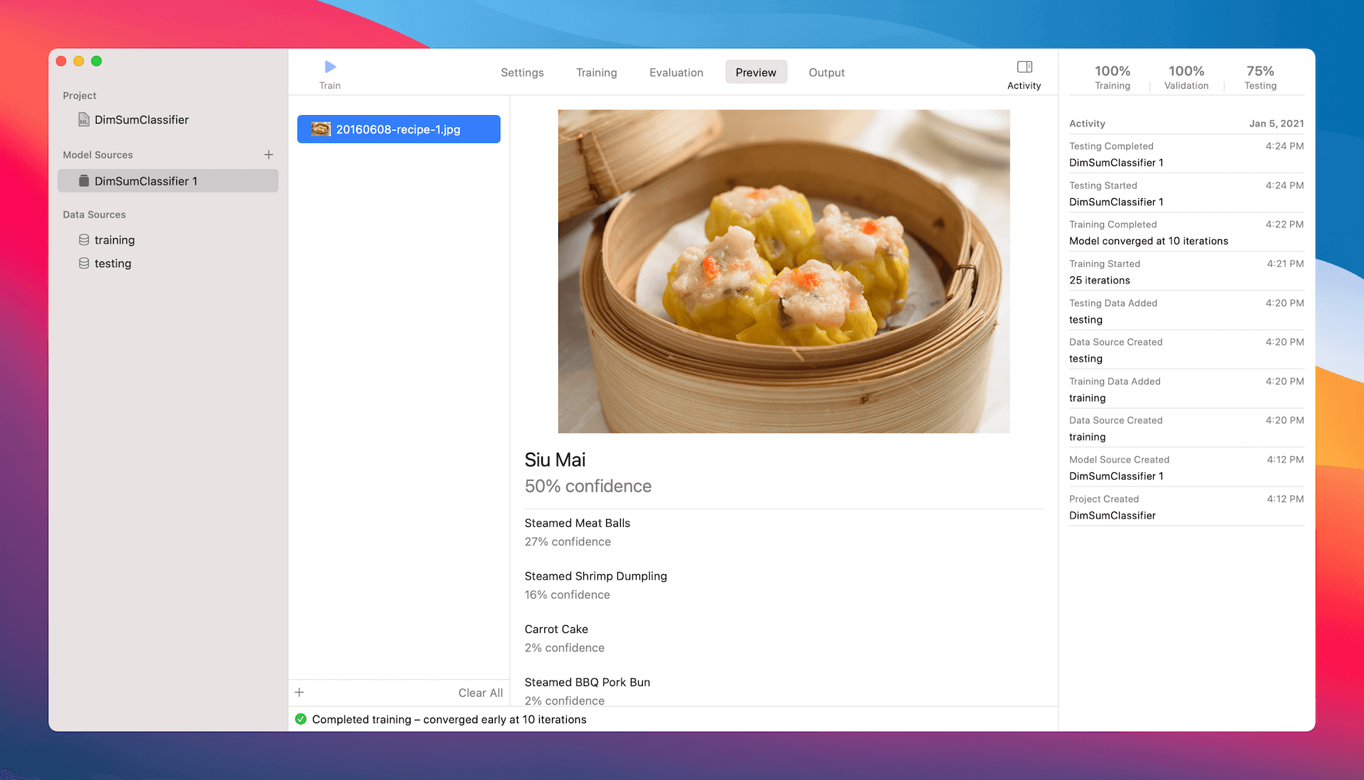Click the 100% Validation metric
1364x780 pixels.
pos(1186,77)
